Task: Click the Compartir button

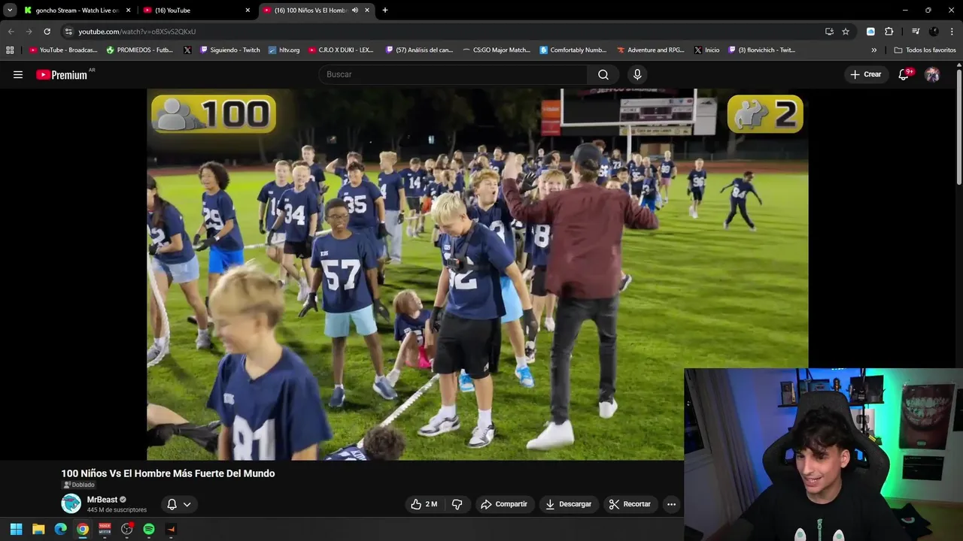Action: coord(504,504)
